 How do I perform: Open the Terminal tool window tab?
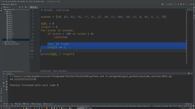pyautogui.click(x=26, y=104)
